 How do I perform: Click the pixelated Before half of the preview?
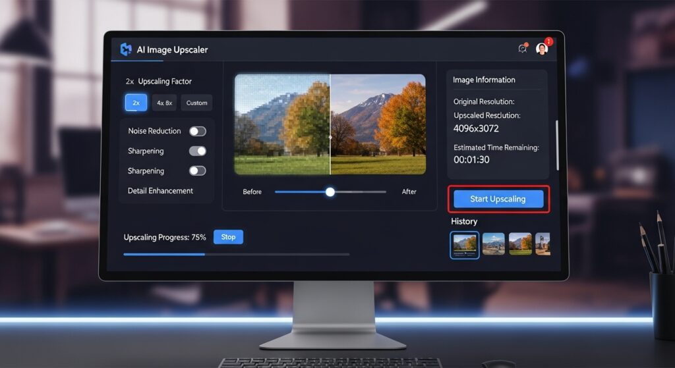tap(282, 124)
